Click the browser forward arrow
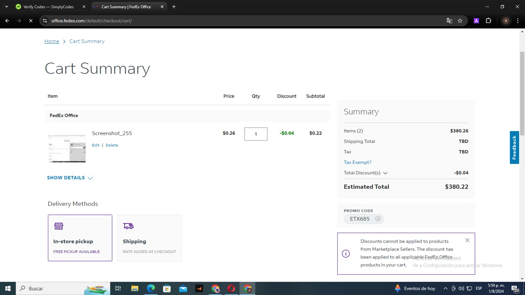Viewport: 525px width, 295px height. (19, 21)
